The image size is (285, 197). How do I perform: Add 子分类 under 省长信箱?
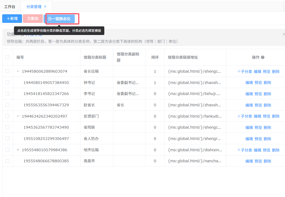click(245, 72)
